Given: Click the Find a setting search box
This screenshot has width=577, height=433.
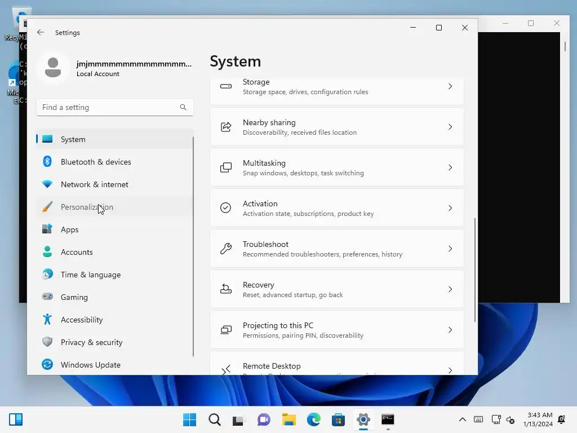Looking at the screenshot, I should 115,107.
